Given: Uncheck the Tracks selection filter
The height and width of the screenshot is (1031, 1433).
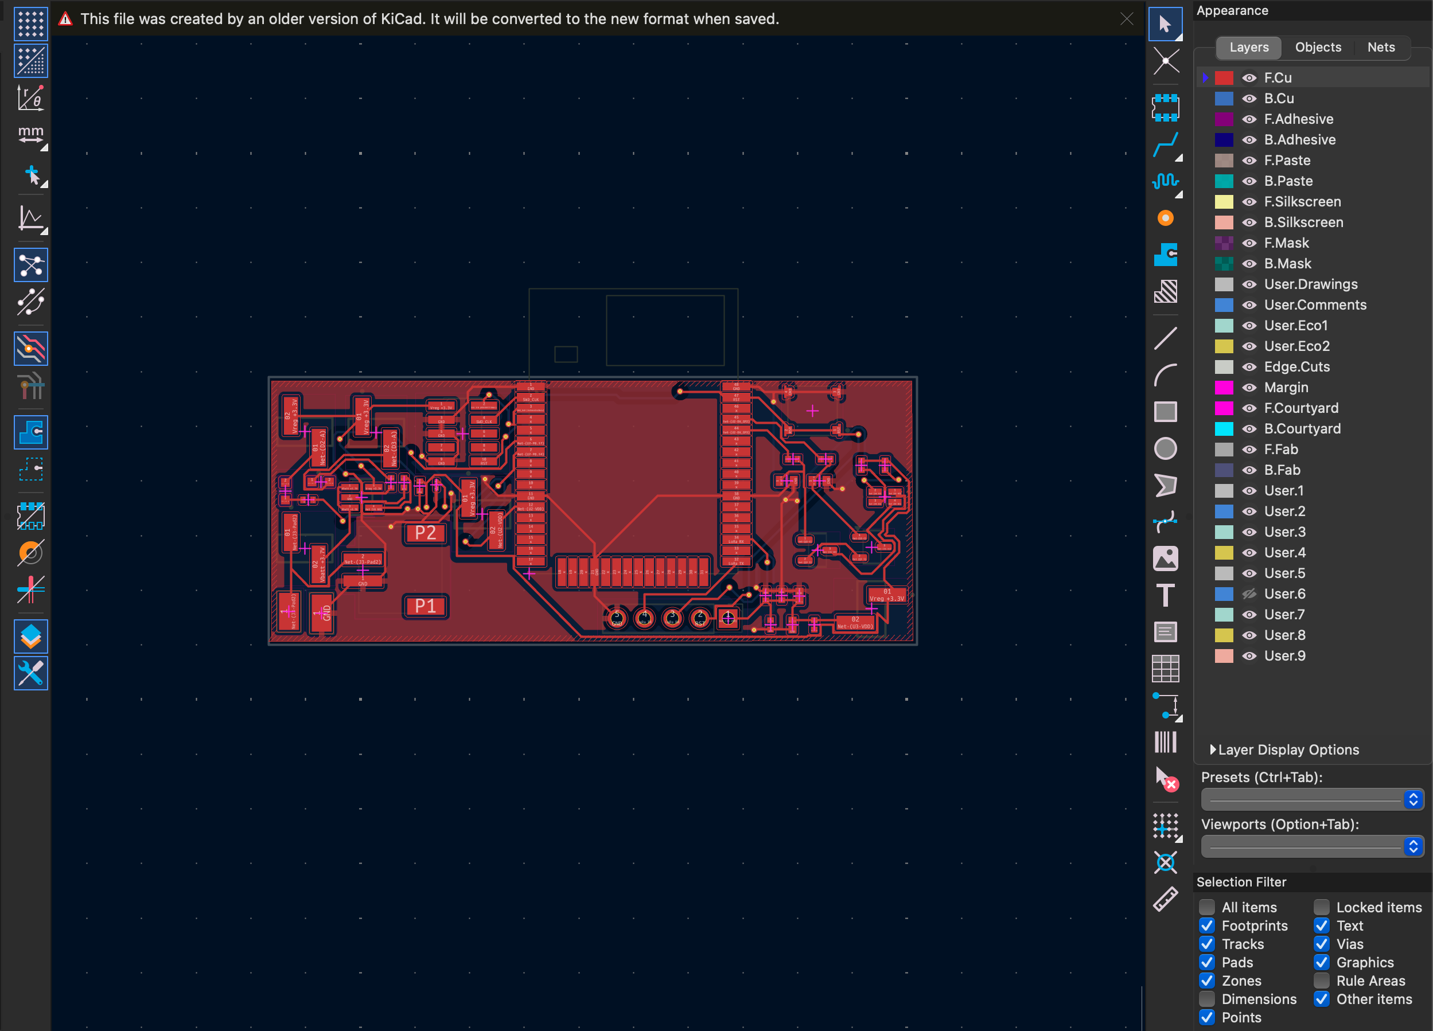Looking at the screenshot, I should click(1207, 944).
